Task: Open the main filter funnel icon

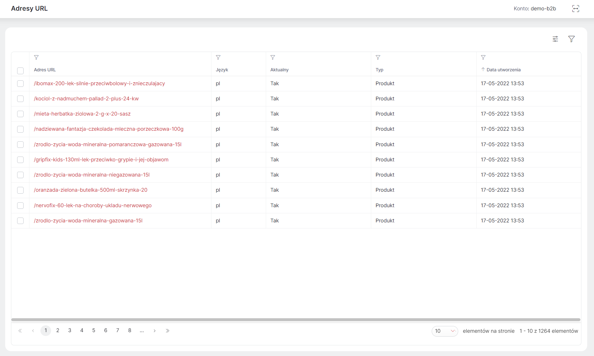Action: pyautogui.click(x=571, y=39)
